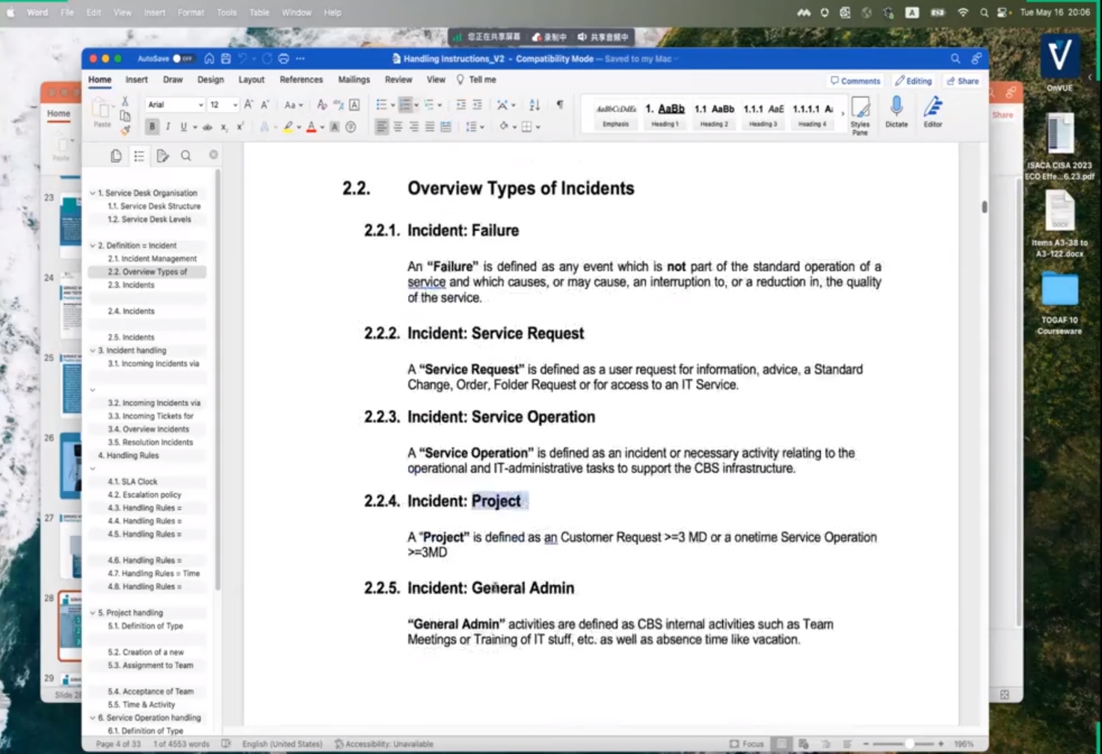Open the Arial font name dropdown
The image size is (1102, 754).
pos(200,105)
